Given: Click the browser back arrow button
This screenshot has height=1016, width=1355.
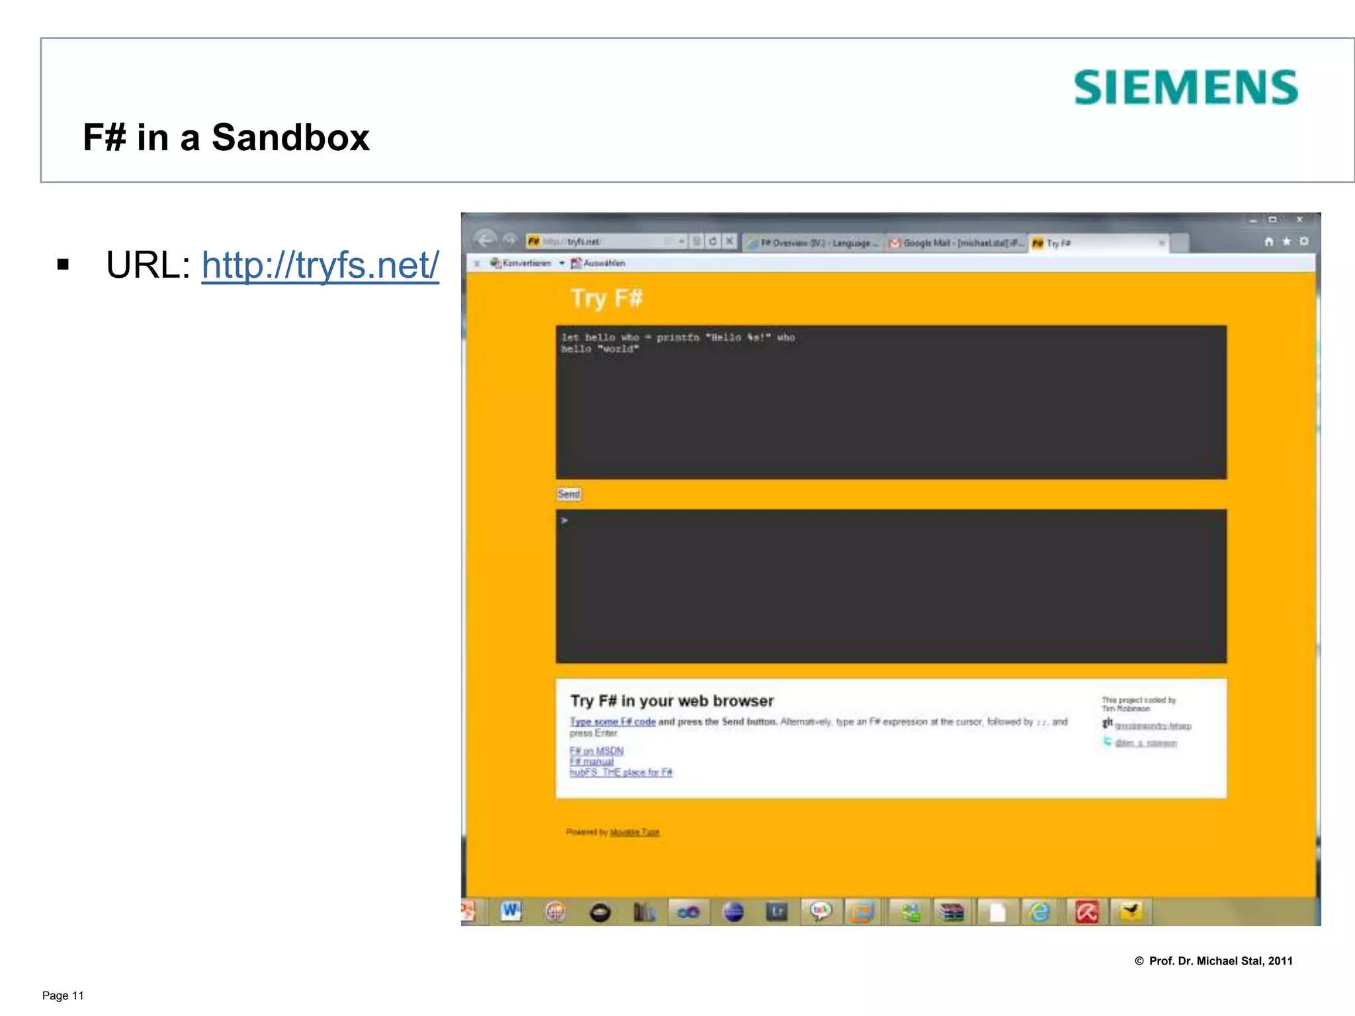Looking at the screenshot, I should pos(485,241).
